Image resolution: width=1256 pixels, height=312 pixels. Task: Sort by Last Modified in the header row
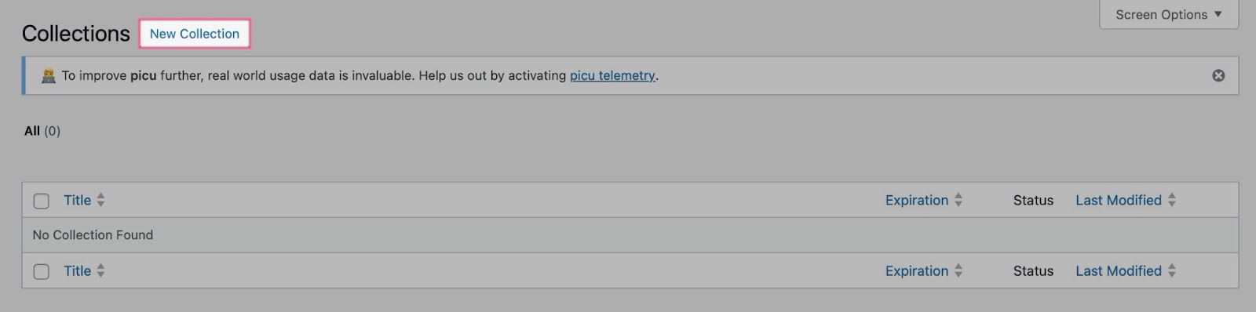(1119, 200)
